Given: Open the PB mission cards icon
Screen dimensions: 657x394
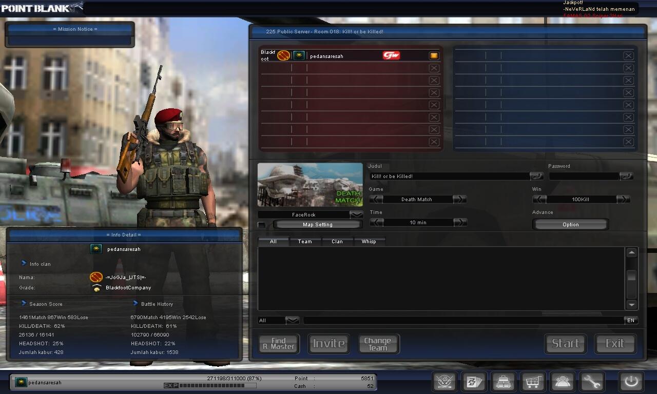Looking at the screenshot, I should (x=474, y=382).
